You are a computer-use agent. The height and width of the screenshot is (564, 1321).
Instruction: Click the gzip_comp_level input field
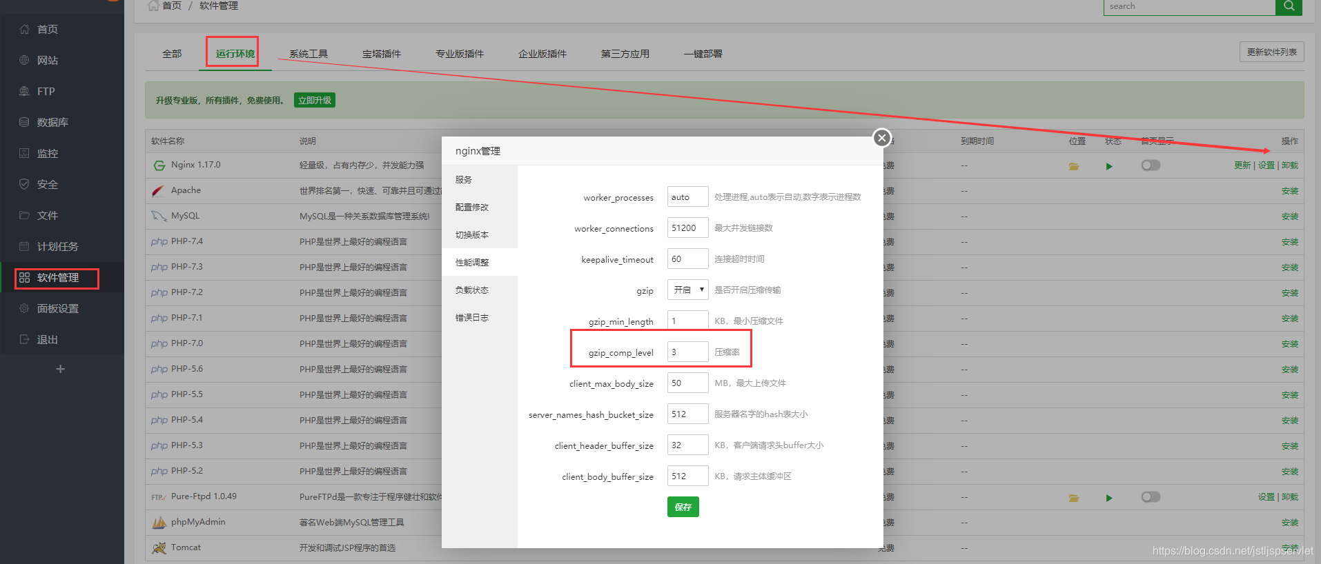(688, 352)
